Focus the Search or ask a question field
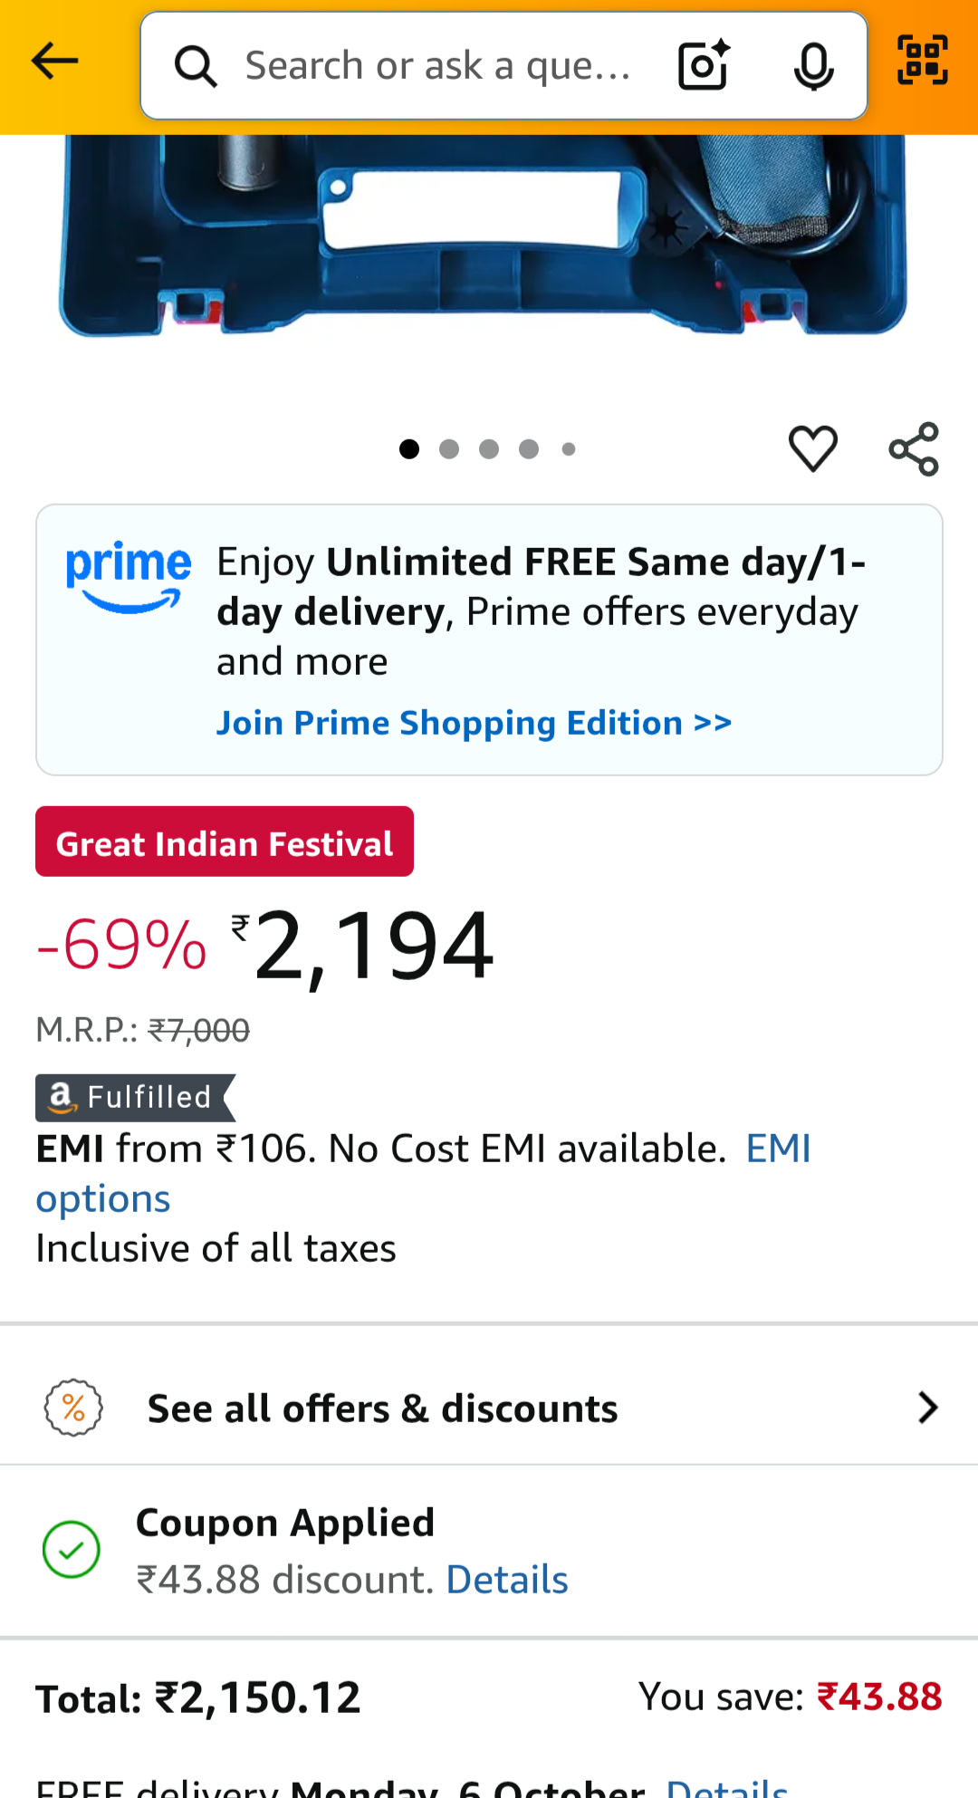 (x=439, y=66)
